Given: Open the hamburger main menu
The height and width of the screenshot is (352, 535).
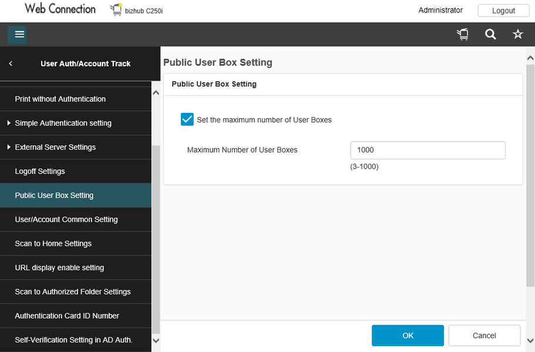Looking at the screenshot, I should pos(19,35).
